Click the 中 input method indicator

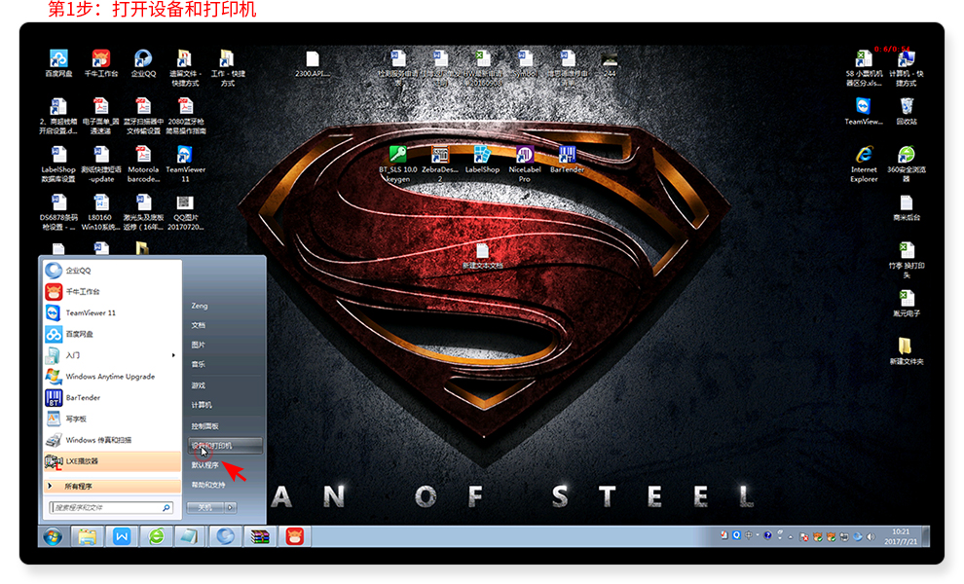tap(748, 535)
